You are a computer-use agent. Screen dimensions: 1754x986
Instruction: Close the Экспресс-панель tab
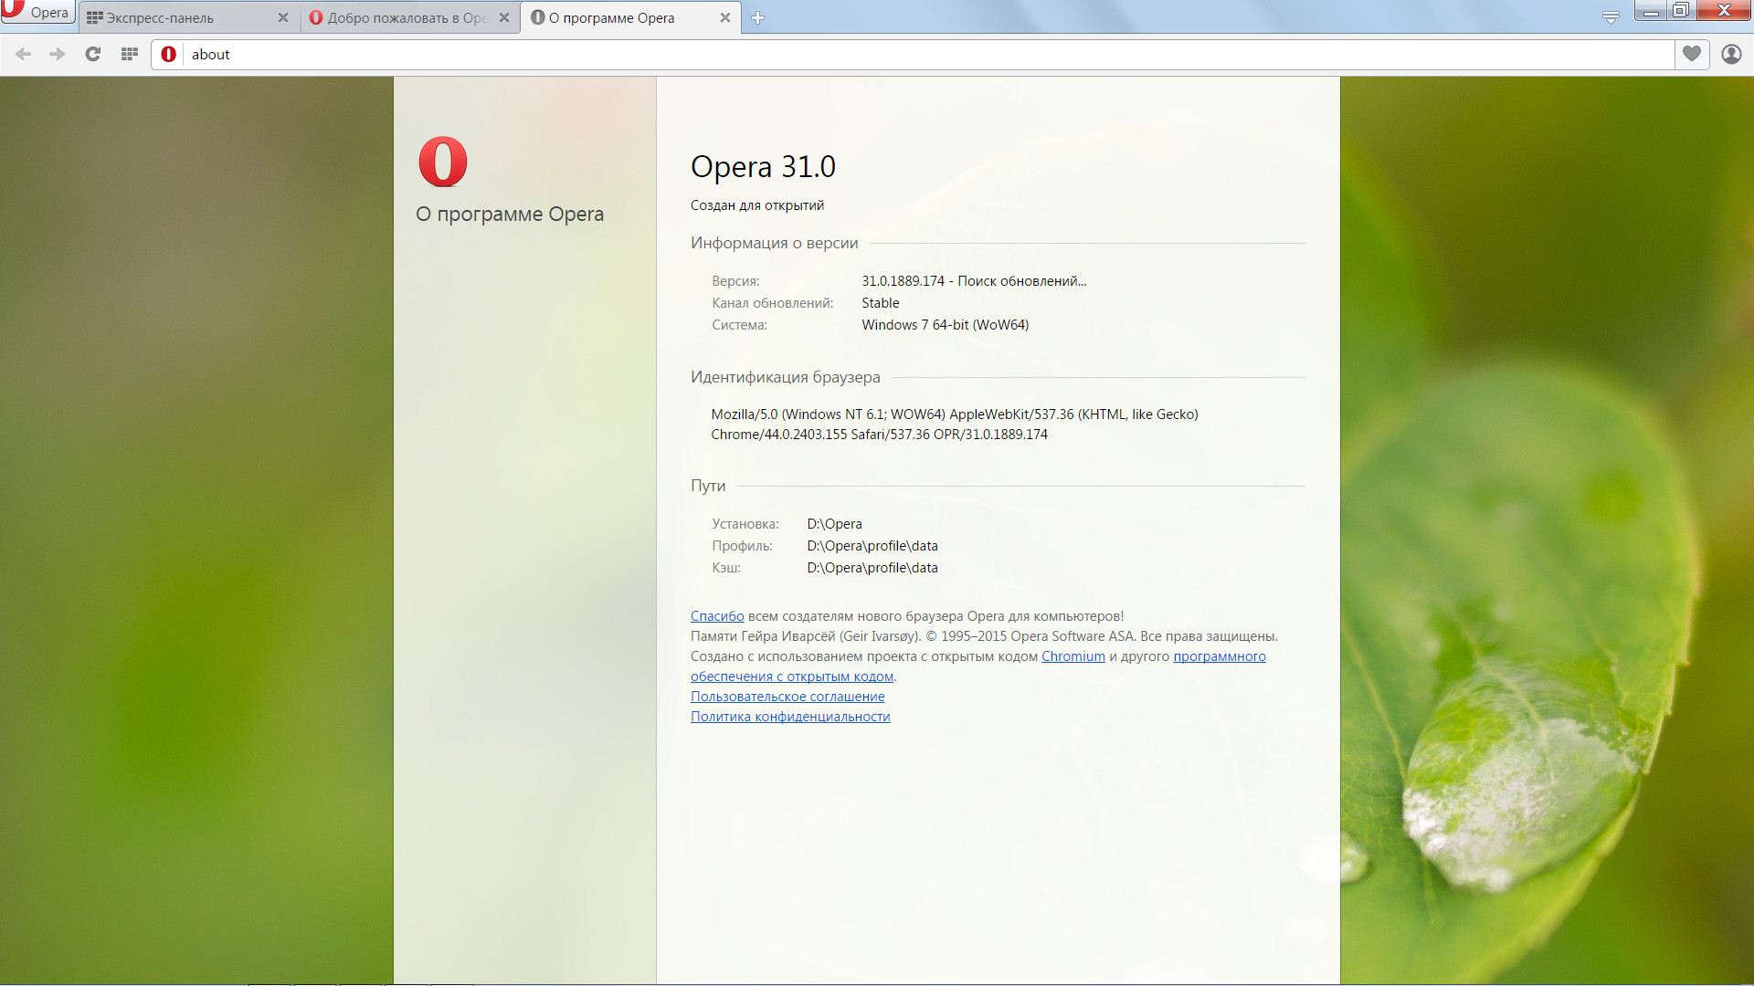(282, 17)
